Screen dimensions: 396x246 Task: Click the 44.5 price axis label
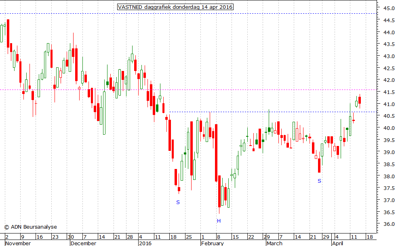[389, 21]
